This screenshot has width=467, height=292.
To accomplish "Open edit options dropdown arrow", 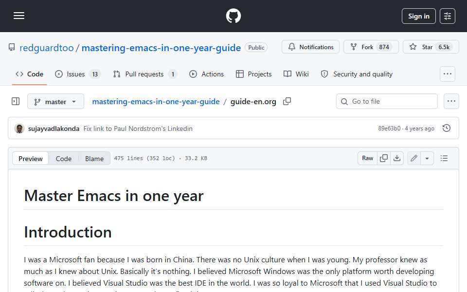I will tap(427, 158).
